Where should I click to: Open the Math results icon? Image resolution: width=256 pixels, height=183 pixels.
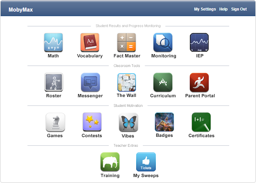click(x=53, y=42)
